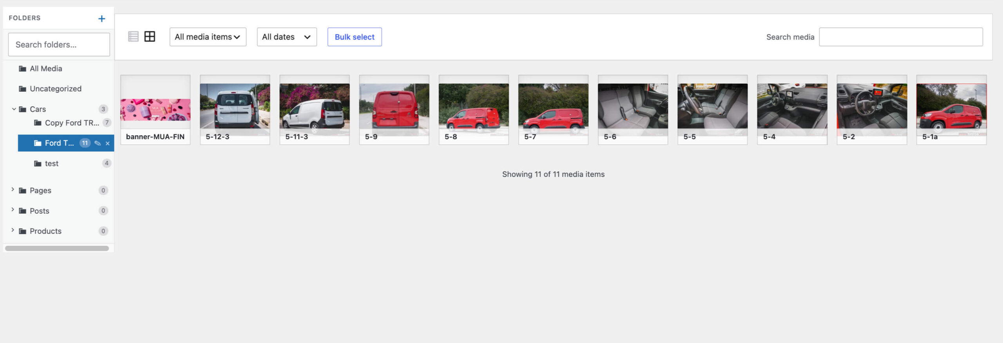The image size is (1003, 343).
Task: Click the count badge 11 on Ford folder
Action: point(85,143)
